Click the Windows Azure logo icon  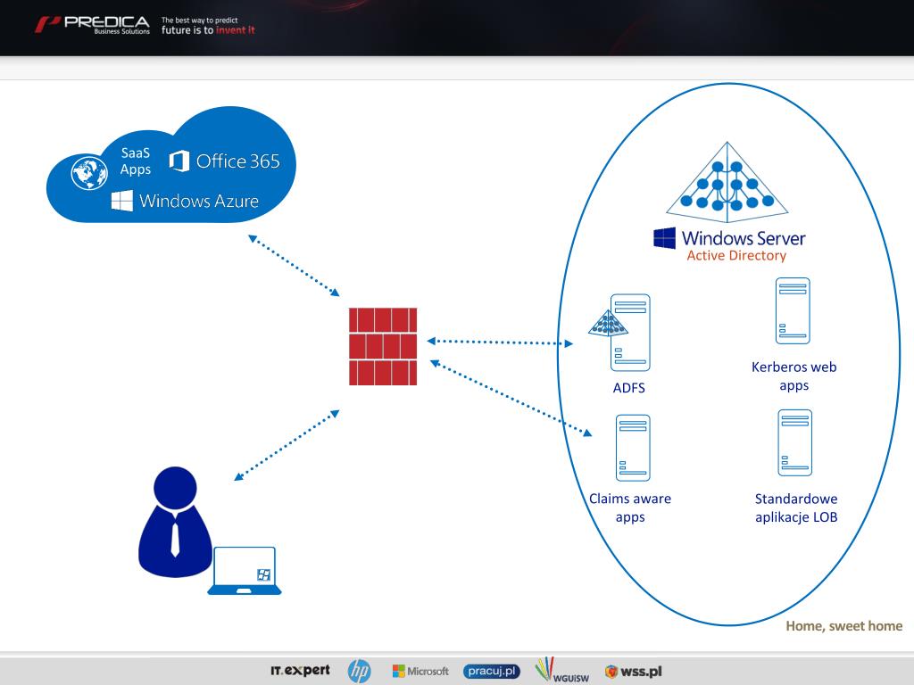click(x=121, y=201)
